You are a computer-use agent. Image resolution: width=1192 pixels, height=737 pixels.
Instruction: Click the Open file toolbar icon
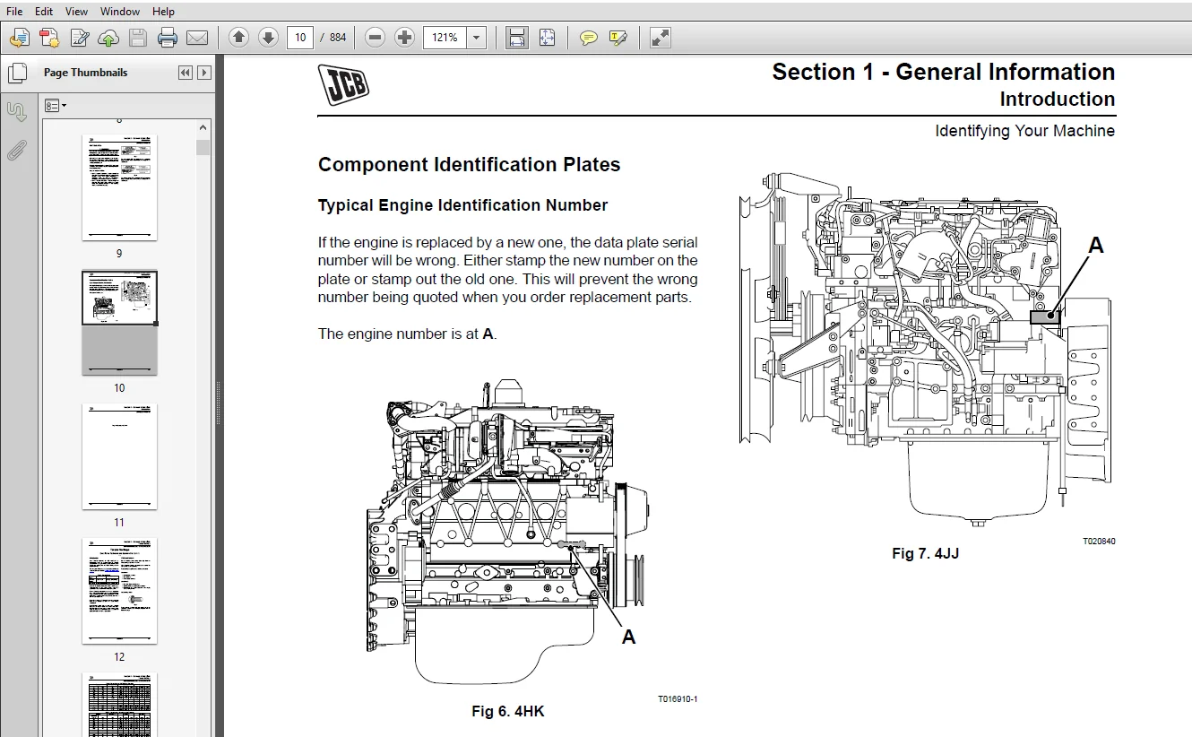tap(19, 38)
